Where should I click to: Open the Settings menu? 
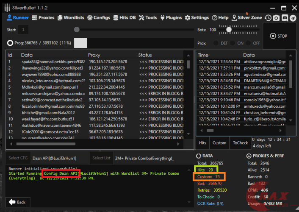[197, 18]
